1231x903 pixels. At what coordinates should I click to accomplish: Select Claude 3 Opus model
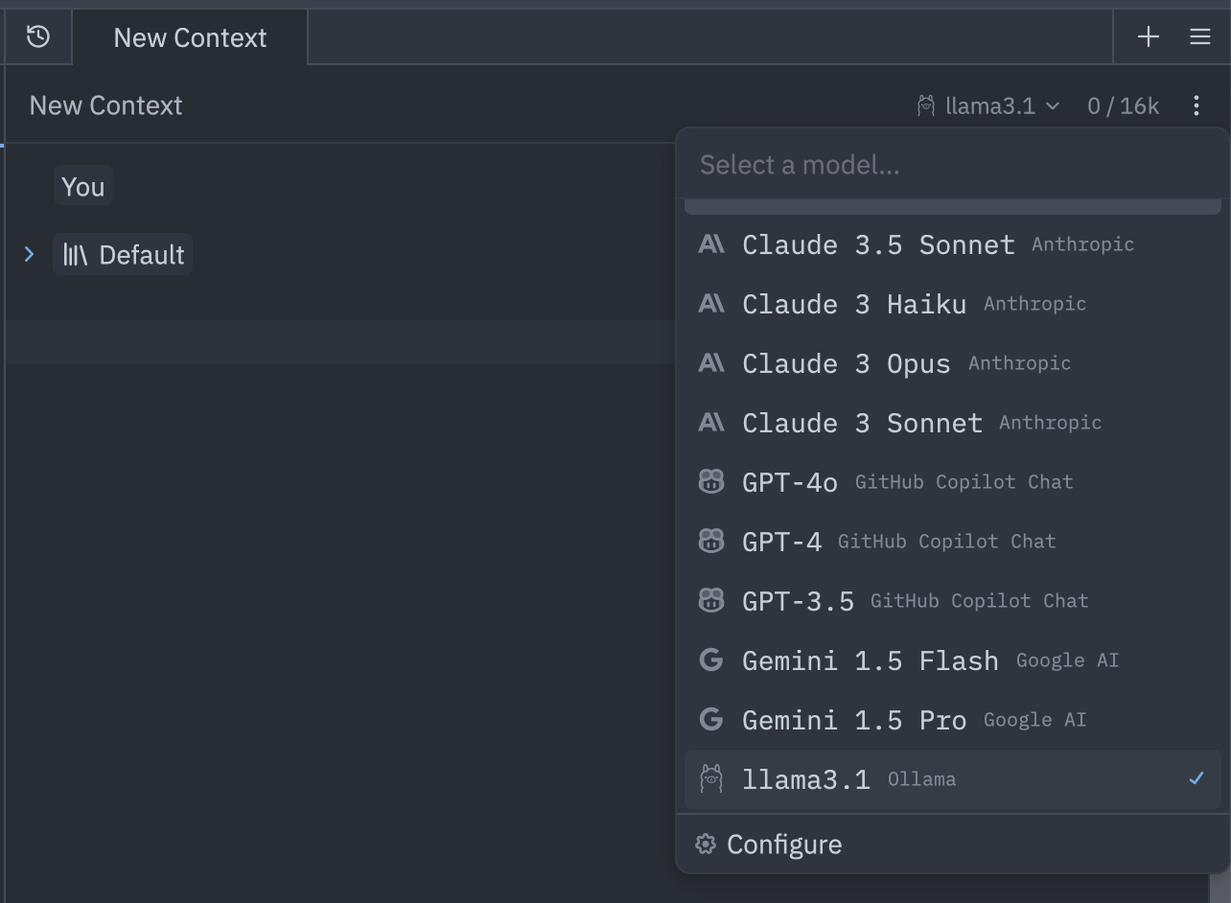[x=953, y=363]
